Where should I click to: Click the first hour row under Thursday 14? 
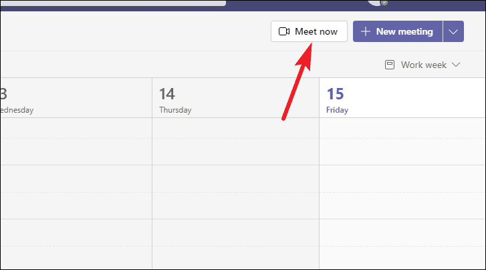(x=235, y=141)
